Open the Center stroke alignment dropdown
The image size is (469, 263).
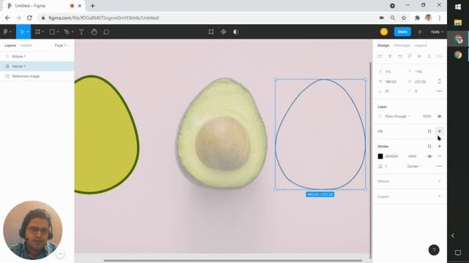415,166
